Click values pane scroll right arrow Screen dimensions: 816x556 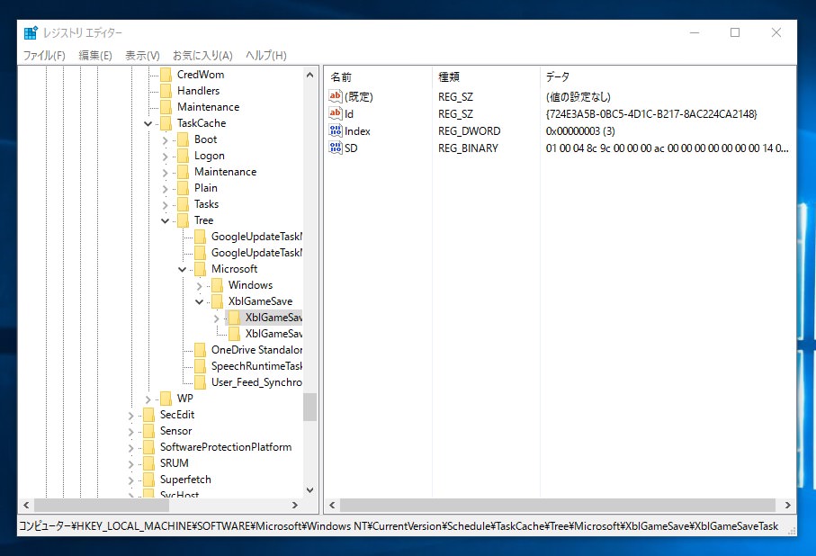pyautogui.click(x=788, y=505)
